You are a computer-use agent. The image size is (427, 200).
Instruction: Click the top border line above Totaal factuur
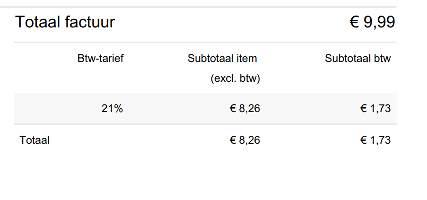click(x=198, y=7)
